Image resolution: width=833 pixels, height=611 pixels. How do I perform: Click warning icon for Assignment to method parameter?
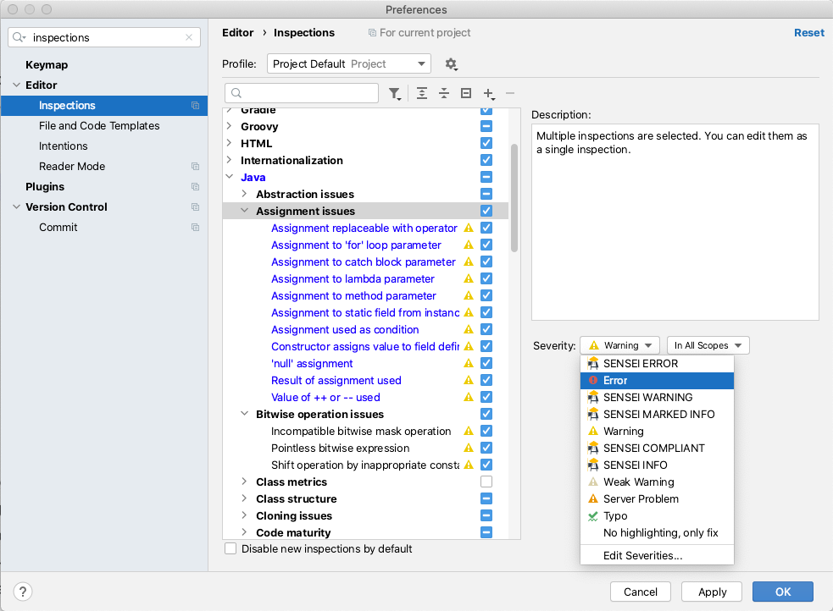click(469, 295)
